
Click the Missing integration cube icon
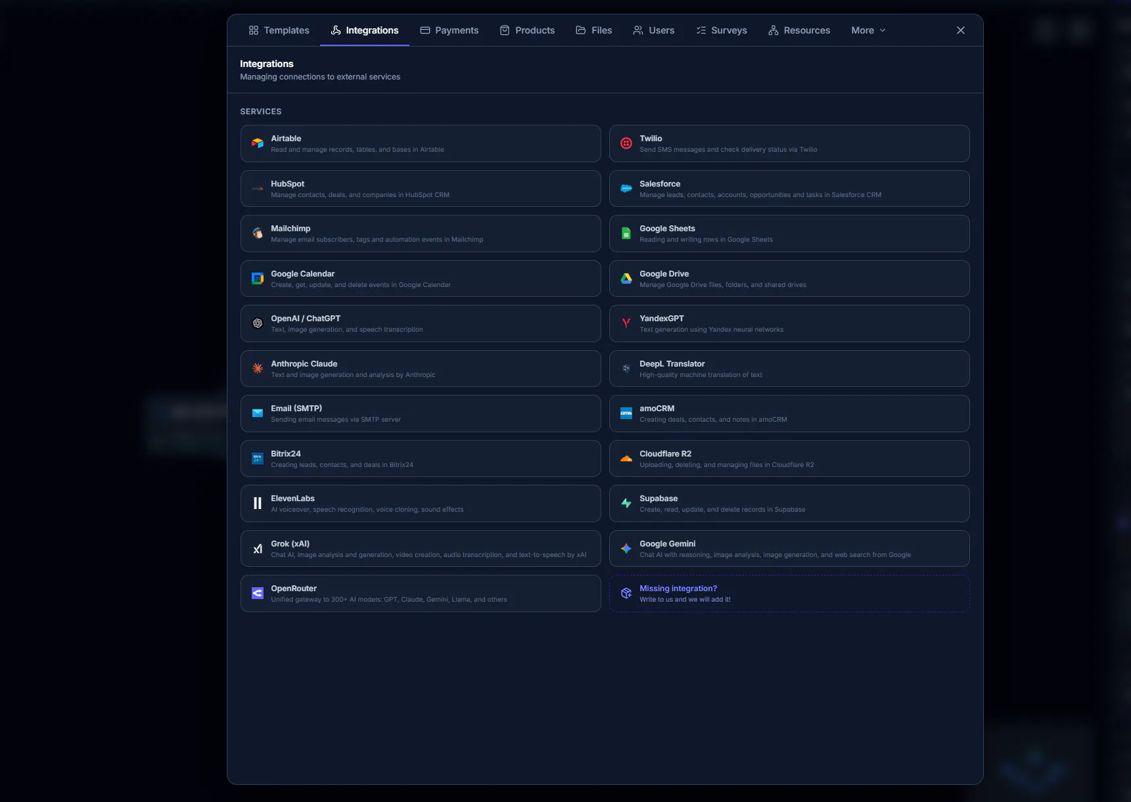(626, 593)
